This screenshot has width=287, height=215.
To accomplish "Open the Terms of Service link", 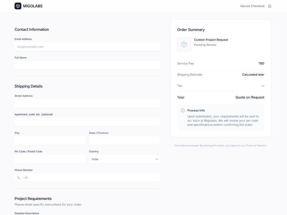I will 256,145.
